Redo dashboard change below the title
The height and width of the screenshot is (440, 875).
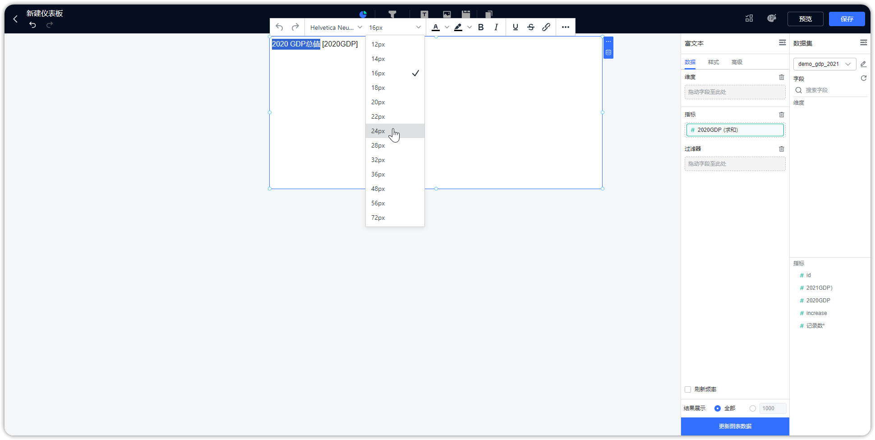[x=50, y=25]
